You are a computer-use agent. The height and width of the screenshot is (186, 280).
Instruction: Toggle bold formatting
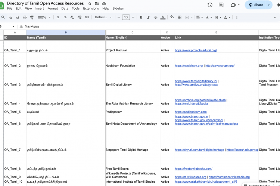pos(141,17)
